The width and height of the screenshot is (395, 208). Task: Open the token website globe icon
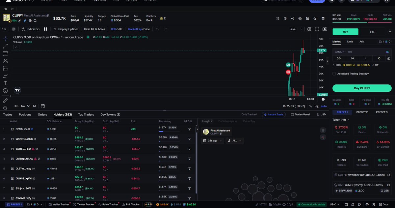click(x=30, y=21)
